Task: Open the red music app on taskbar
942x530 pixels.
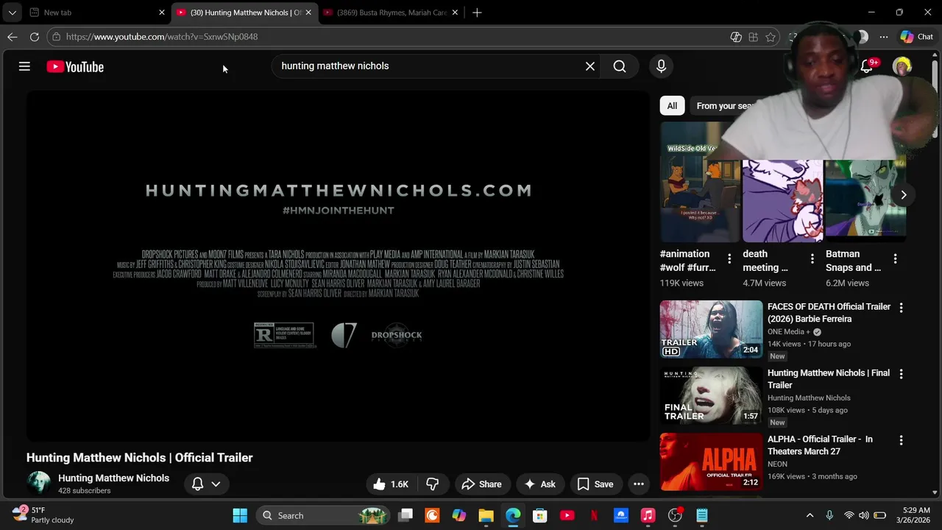Action: (x=648, y=515)
